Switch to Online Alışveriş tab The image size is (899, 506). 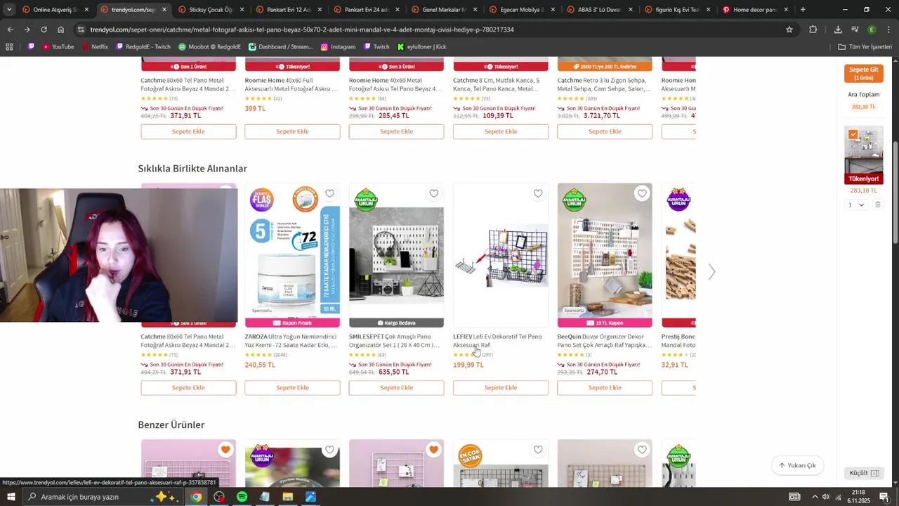pyautogui.click(x=56, y=10)
